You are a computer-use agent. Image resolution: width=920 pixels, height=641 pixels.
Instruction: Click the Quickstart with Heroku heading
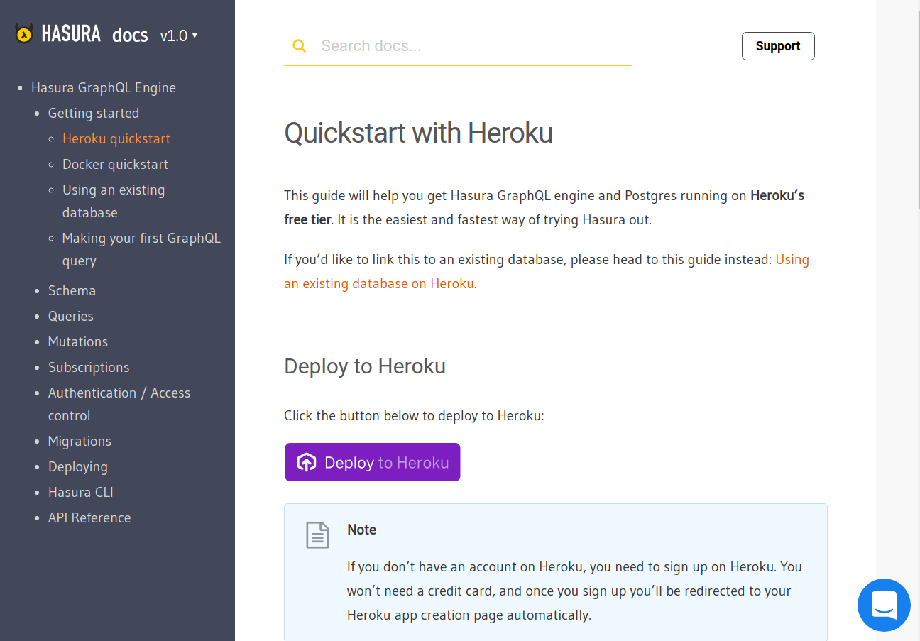[418, 133]
